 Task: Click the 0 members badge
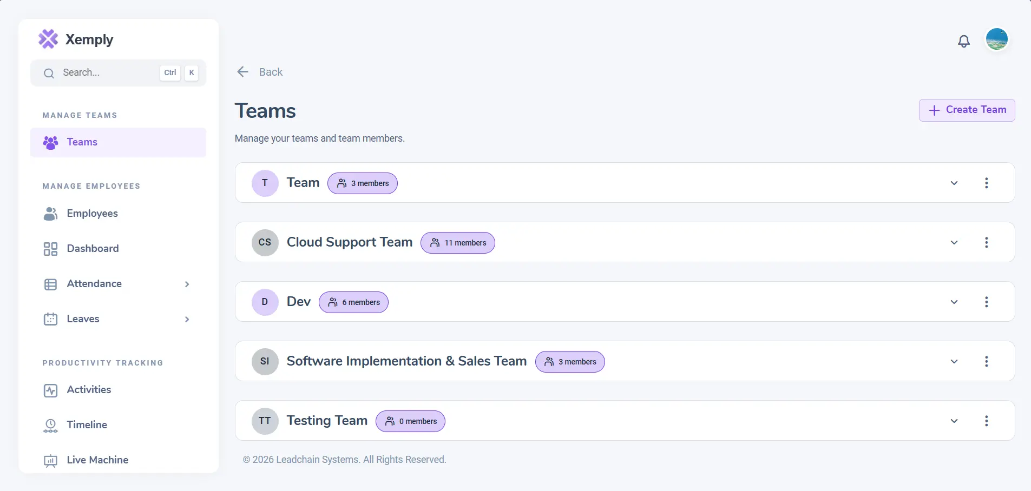(410, 421)
